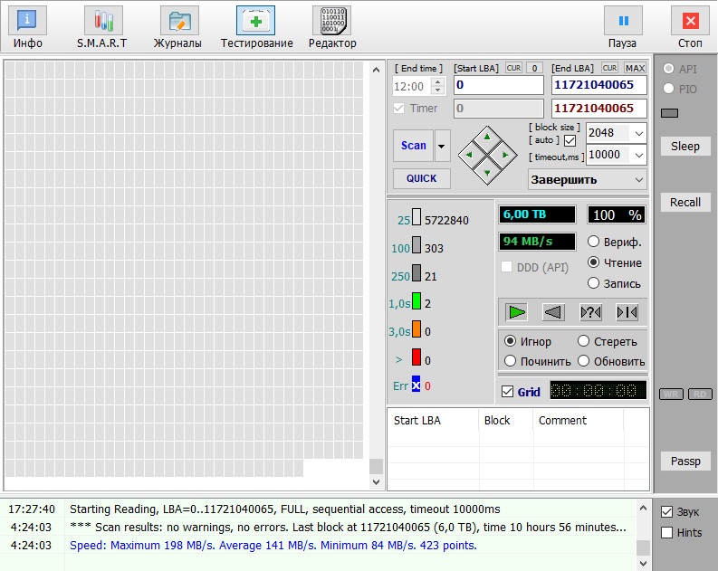The width and height of the screenshot is (718, 571).
Task: Click the End time 12:00 field
Action: point(413,87)
